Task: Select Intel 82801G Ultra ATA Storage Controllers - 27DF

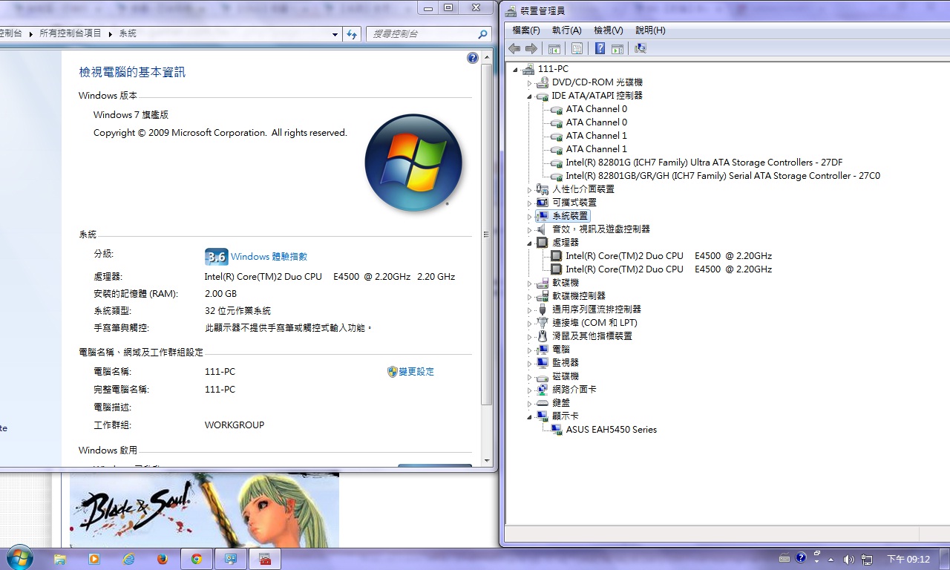Action: 704,163
